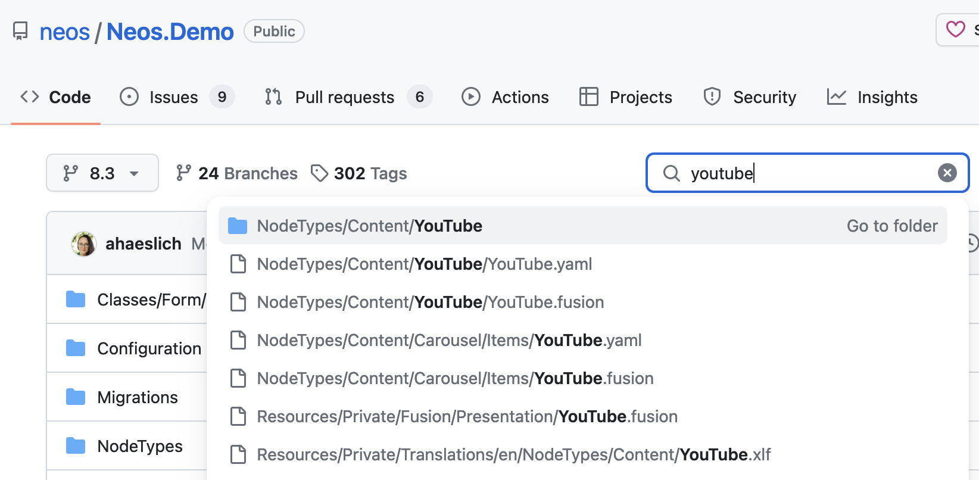This screenshot has width=979, height=480.
Task: Open the Classes/Form folder
Action: point(151,300)
